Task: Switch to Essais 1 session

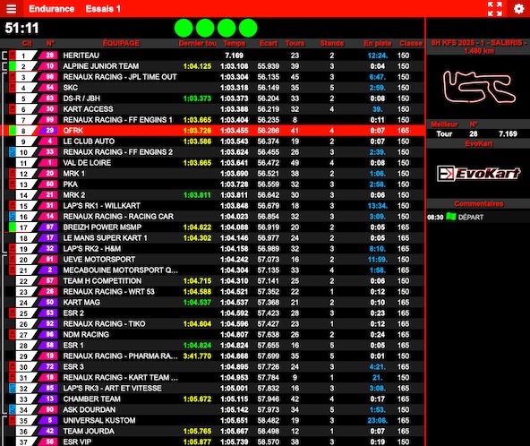Action: point(103,9)
